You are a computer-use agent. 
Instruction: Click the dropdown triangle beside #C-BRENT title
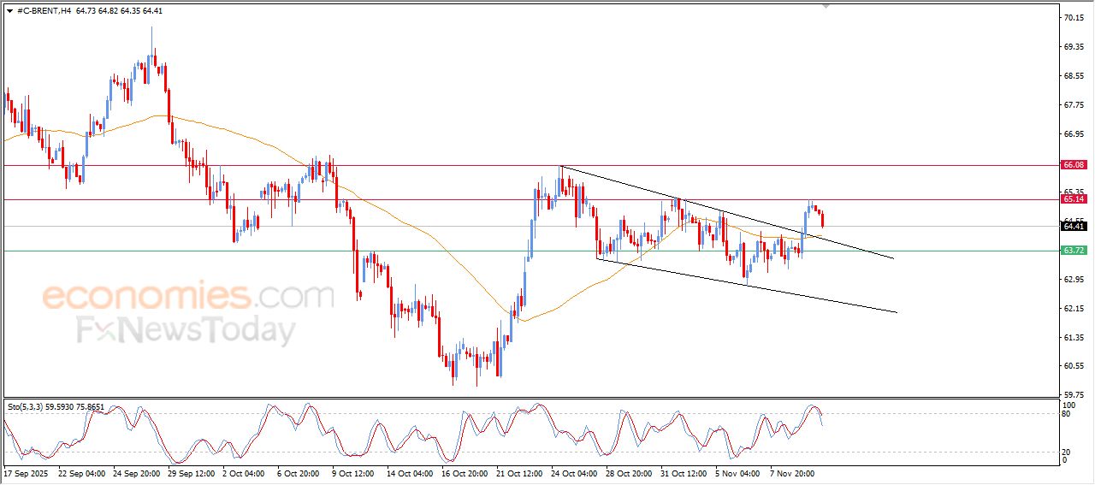[x=9, y=10]
